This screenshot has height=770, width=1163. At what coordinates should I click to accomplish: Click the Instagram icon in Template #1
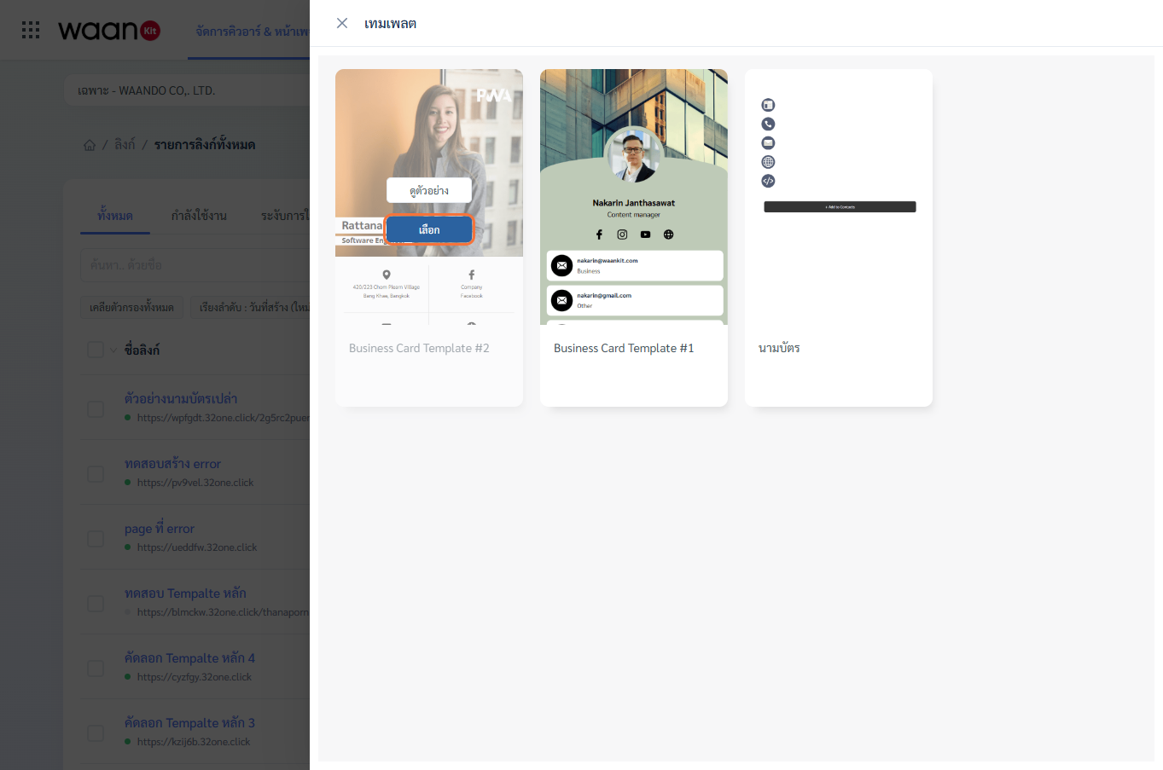pos(622,234)
